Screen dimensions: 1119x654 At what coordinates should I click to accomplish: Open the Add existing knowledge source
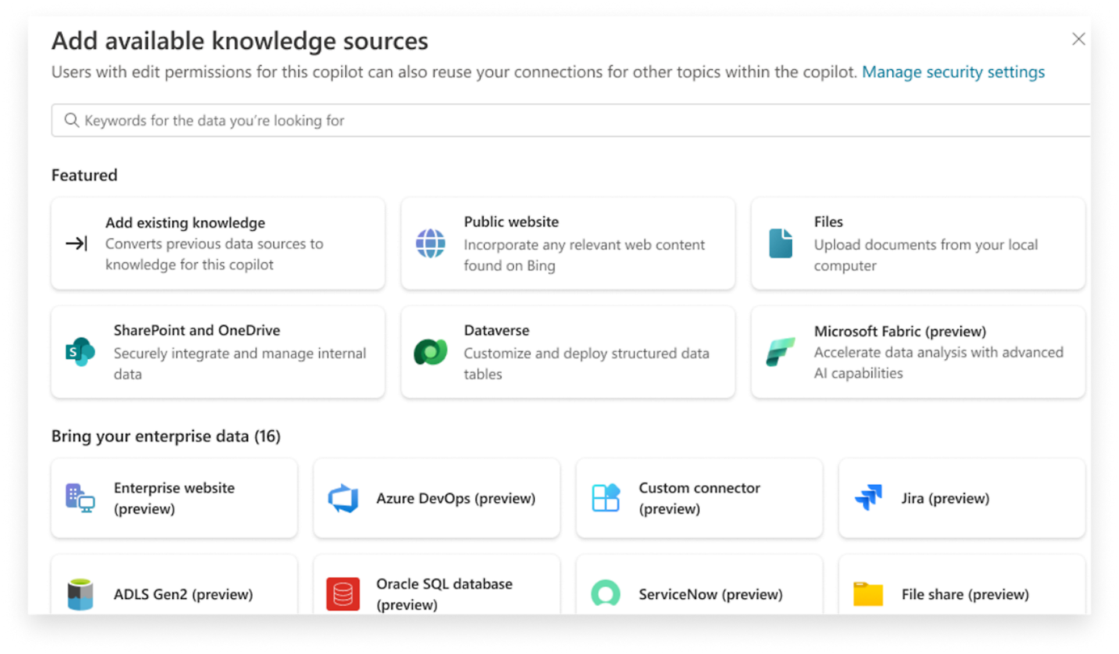[x=218, y=243]
